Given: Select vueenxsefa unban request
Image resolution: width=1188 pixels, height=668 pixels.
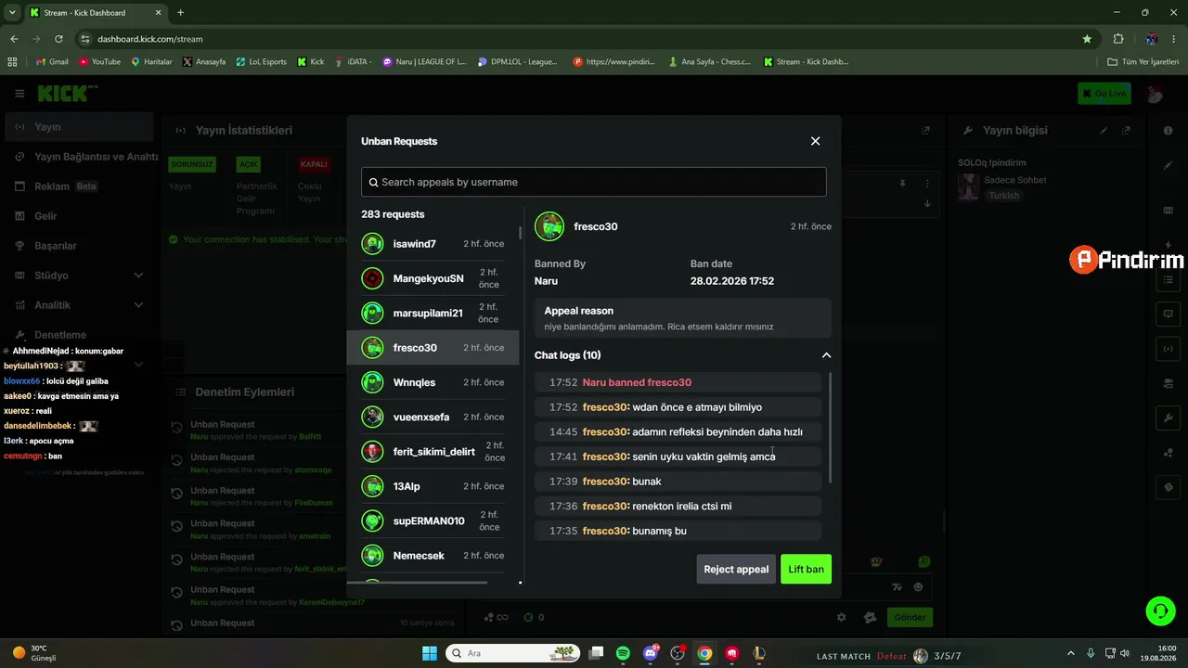Looking at the screenshot, I should coord(433,417).
